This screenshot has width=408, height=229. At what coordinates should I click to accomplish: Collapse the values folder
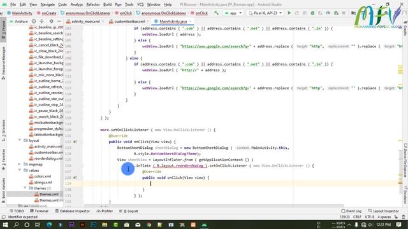(x=20, y=170)
